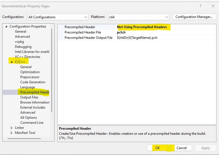Open the All Options page
Viewport: 219px width, 155px height.
28,118
